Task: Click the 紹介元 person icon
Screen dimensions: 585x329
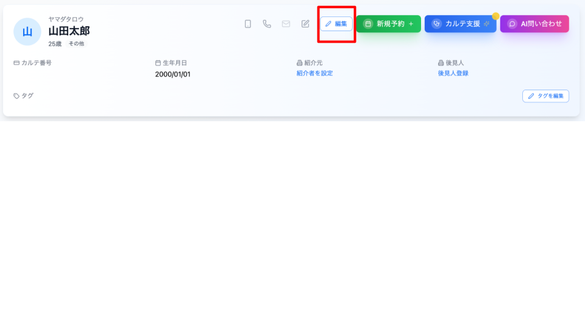Action: 299,63
